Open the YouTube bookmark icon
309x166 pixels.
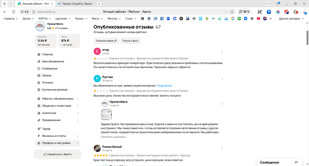258,19
